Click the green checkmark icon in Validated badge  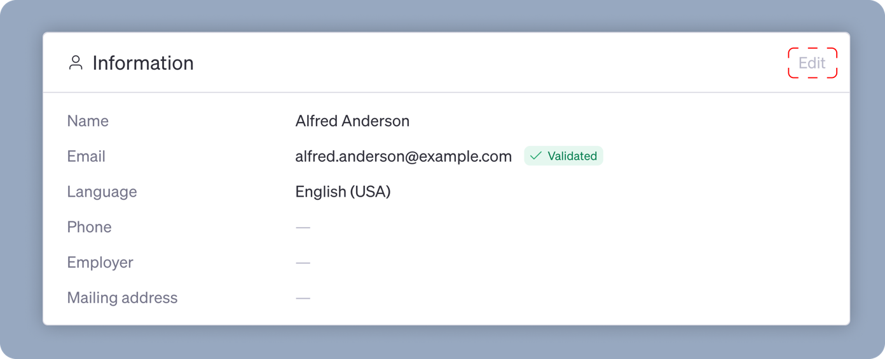536,156
